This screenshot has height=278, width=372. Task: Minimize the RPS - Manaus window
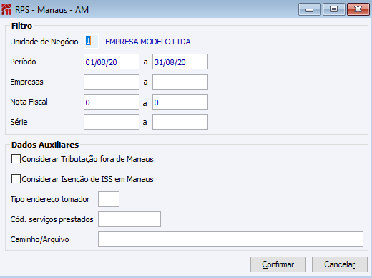(x=309, y=9)
